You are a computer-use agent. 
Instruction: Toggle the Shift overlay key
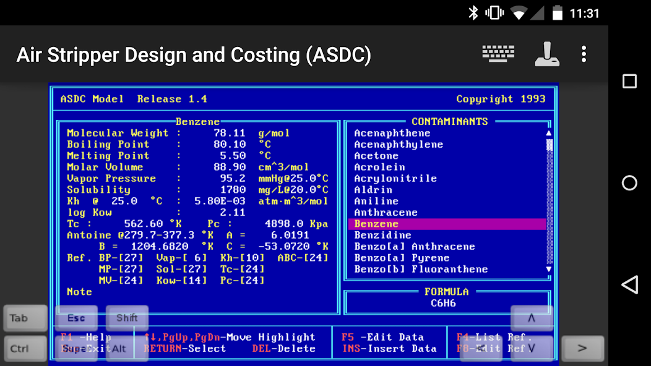point(127,318)
